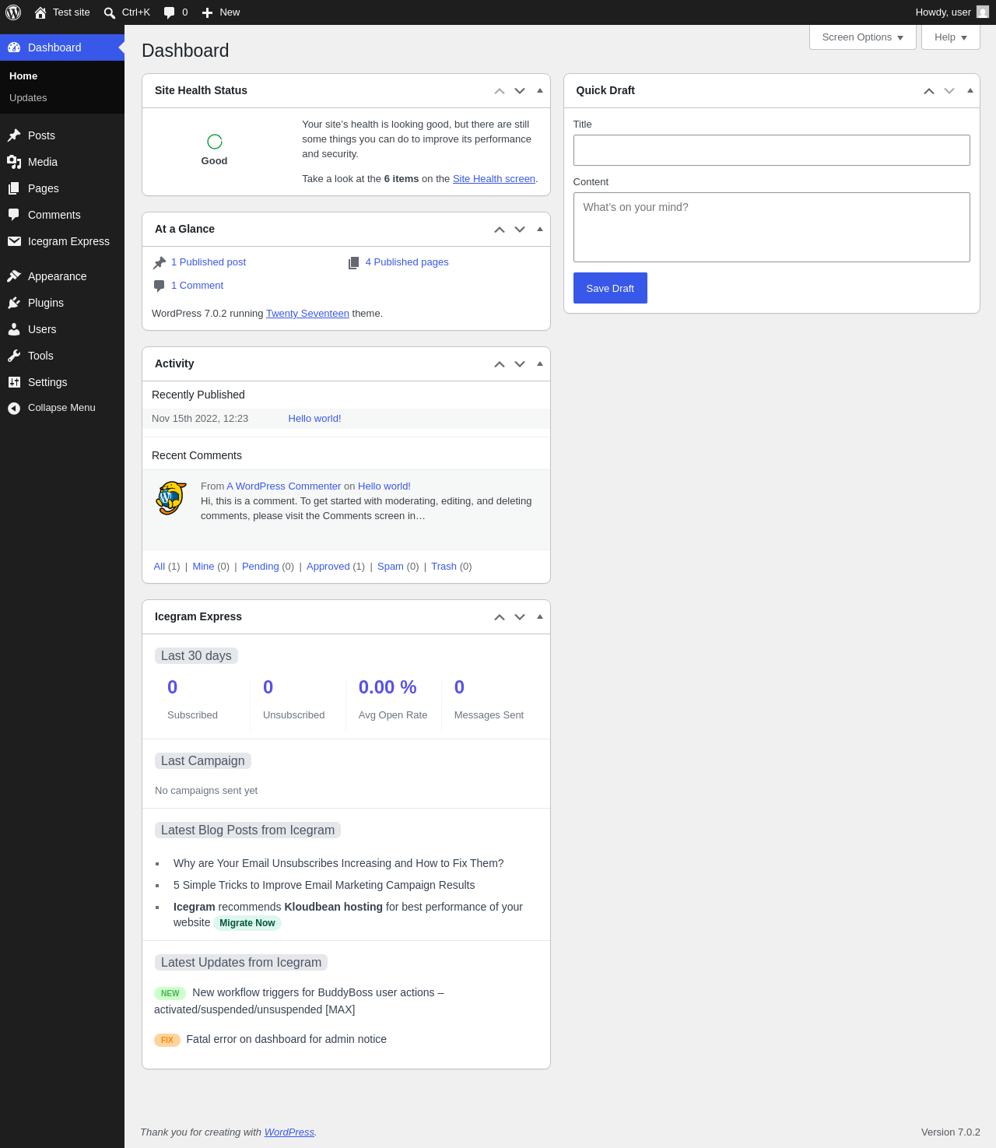Click the Icegram Express envelope icon

tap(14, 241)
